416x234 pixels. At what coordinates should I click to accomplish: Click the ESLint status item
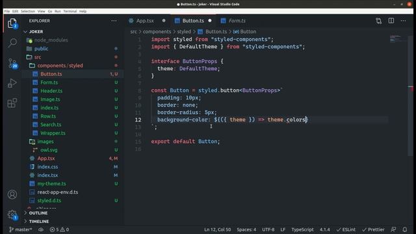(346, 229)
